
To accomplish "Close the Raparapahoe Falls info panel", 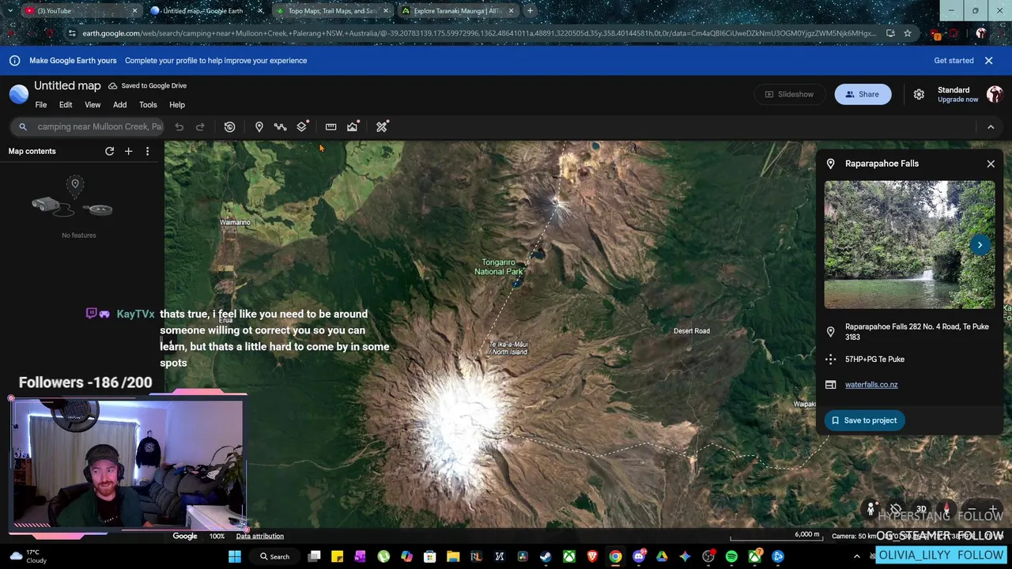I will tap(991, 164).
